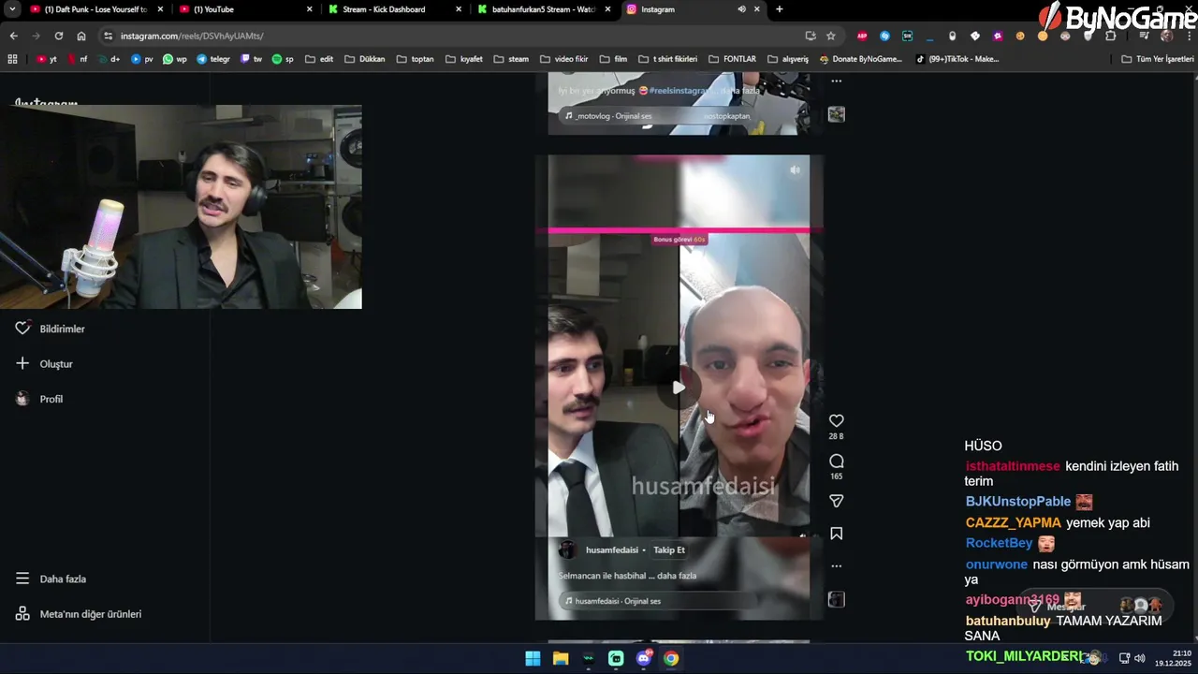Expand the 'edit' bookmark folder
Screen dimensions: 1198x674
pyautogui.click(x=319, y=59)
